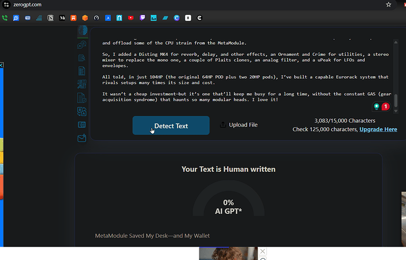Open the document with checkmark tool in sidebar
Viewport: 406px width, 260px height.
[x=82, y=98]
